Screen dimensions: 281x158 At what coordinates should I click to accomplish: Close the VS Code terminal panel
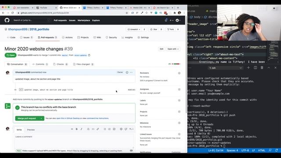point(275,68)
